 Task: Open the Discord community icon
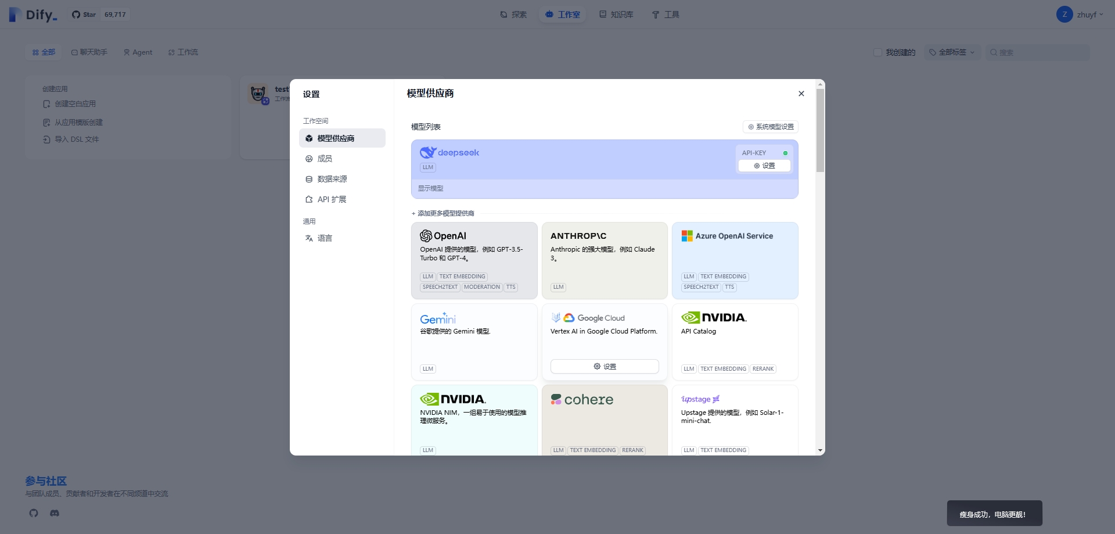click(55, 513)
